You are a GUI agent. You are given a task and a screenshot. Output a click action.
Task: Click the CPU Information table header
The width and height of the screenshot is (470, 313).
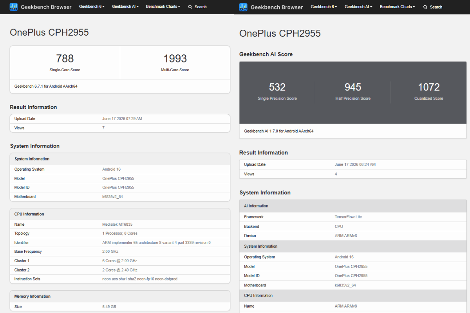pos(120,214)
